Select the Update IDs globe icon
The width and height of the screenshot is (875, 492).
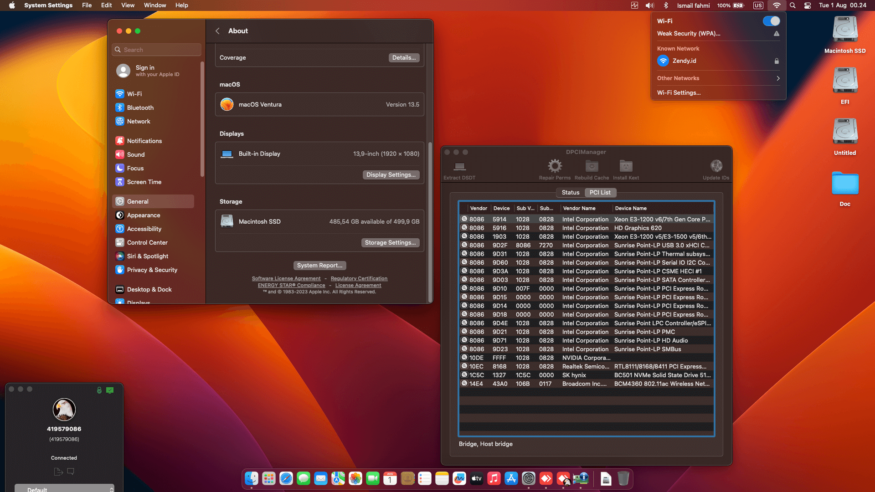click(715, 166)
